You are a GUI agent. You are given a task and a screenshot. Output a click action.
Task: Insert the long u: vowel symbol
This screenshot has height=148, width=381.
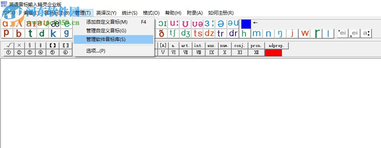coord(174,24)
